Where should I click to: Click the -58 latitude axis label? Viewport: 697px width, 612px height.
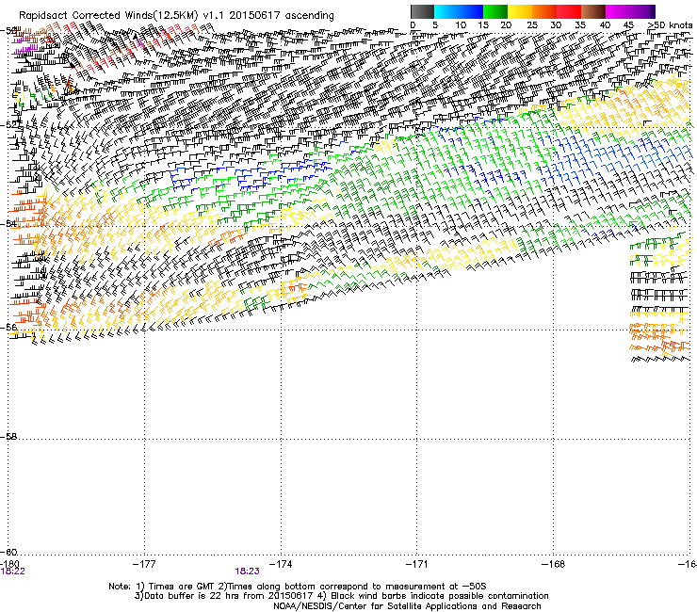8,437
